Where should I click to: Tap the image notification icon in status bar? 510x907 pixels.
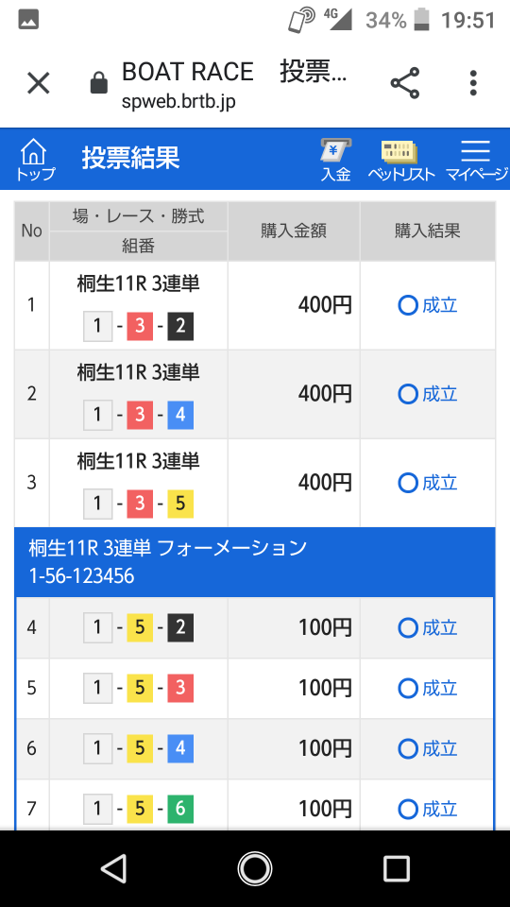pos(28,21)
